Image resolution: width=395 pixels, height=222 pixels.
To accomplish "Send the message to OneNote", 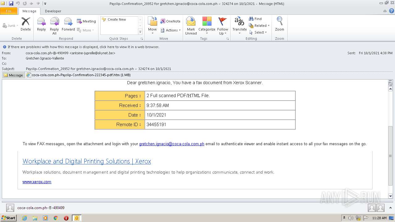I will pos(170,21).
